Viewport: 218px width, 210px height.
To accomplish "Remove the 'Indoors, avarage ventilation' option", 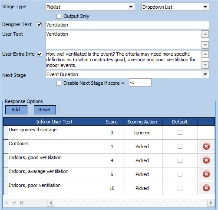I will click(206, 174).
